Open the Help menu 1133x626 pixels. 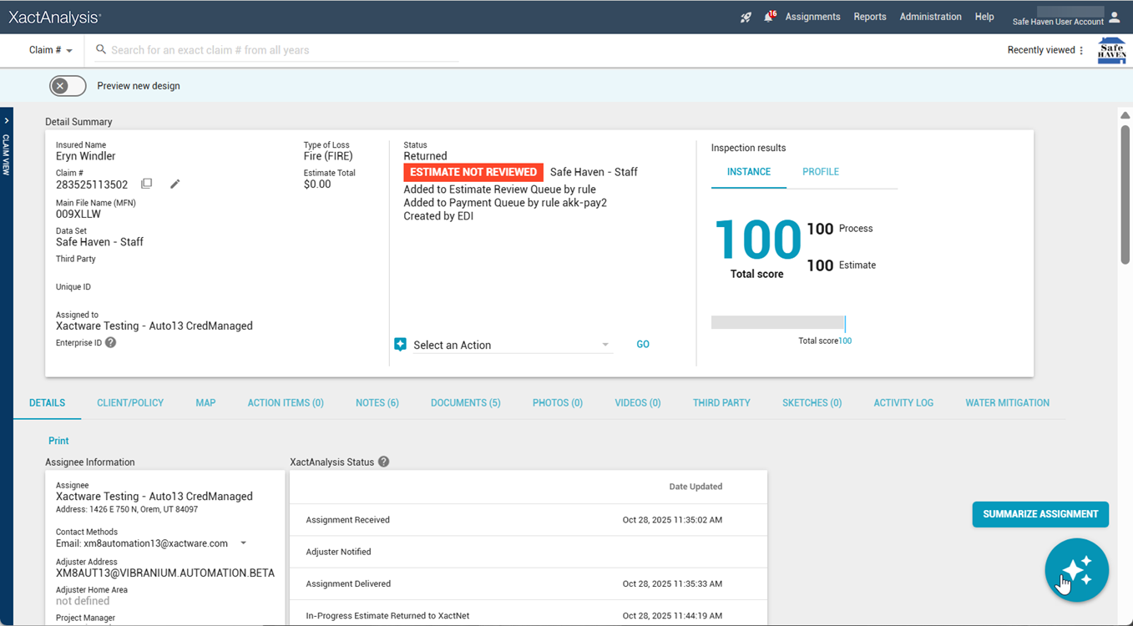[x=984, y=17]
